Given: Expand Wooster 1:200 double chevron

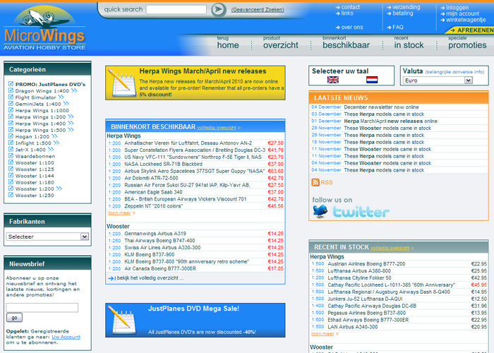Looking at the screenshot, I should tap(59, 189).
